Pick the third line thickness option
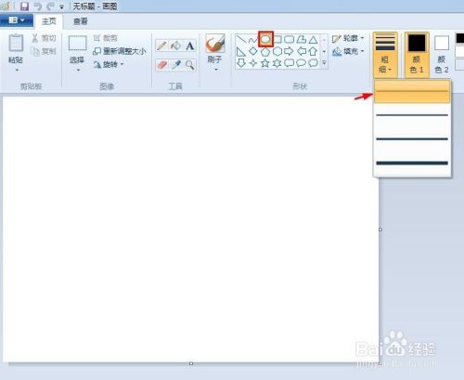The width and height of the screenshot is (464, 380). point(412,138)
